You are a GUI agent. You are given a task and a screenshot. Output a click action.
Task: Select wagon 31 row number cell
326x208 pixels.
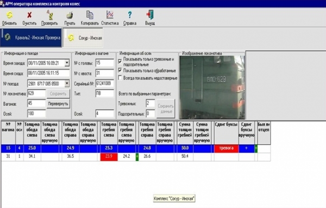(x=8, y=156)
